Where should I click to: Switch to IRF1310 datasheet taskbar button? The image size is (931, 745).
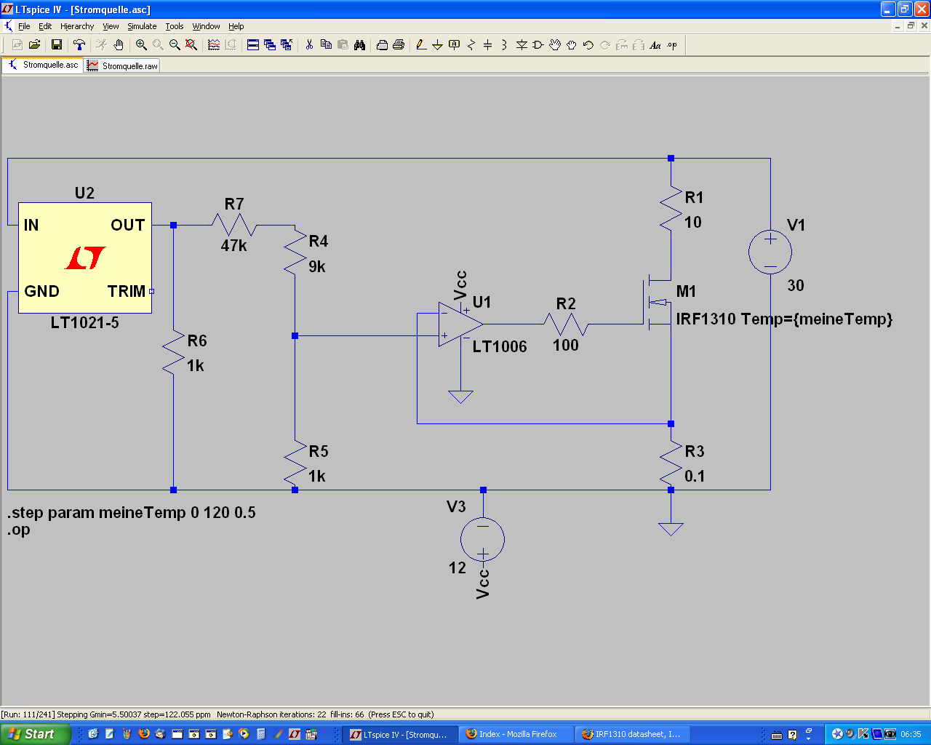pos(632,734)
